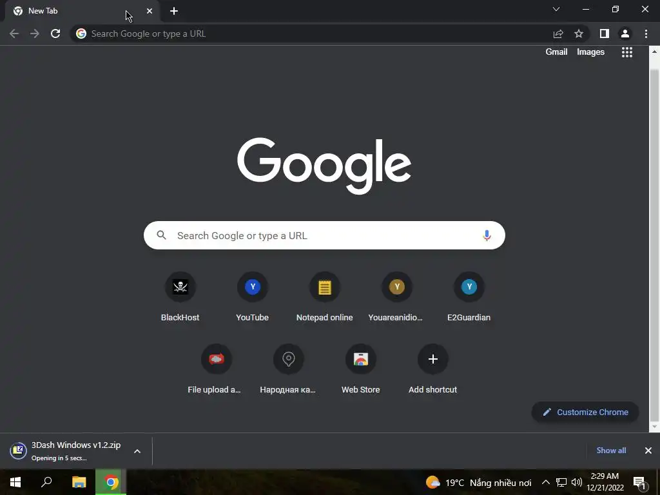660x495 pixels.
Task: Start voice search with the microphone icon
Action: [x=487, y=235]
